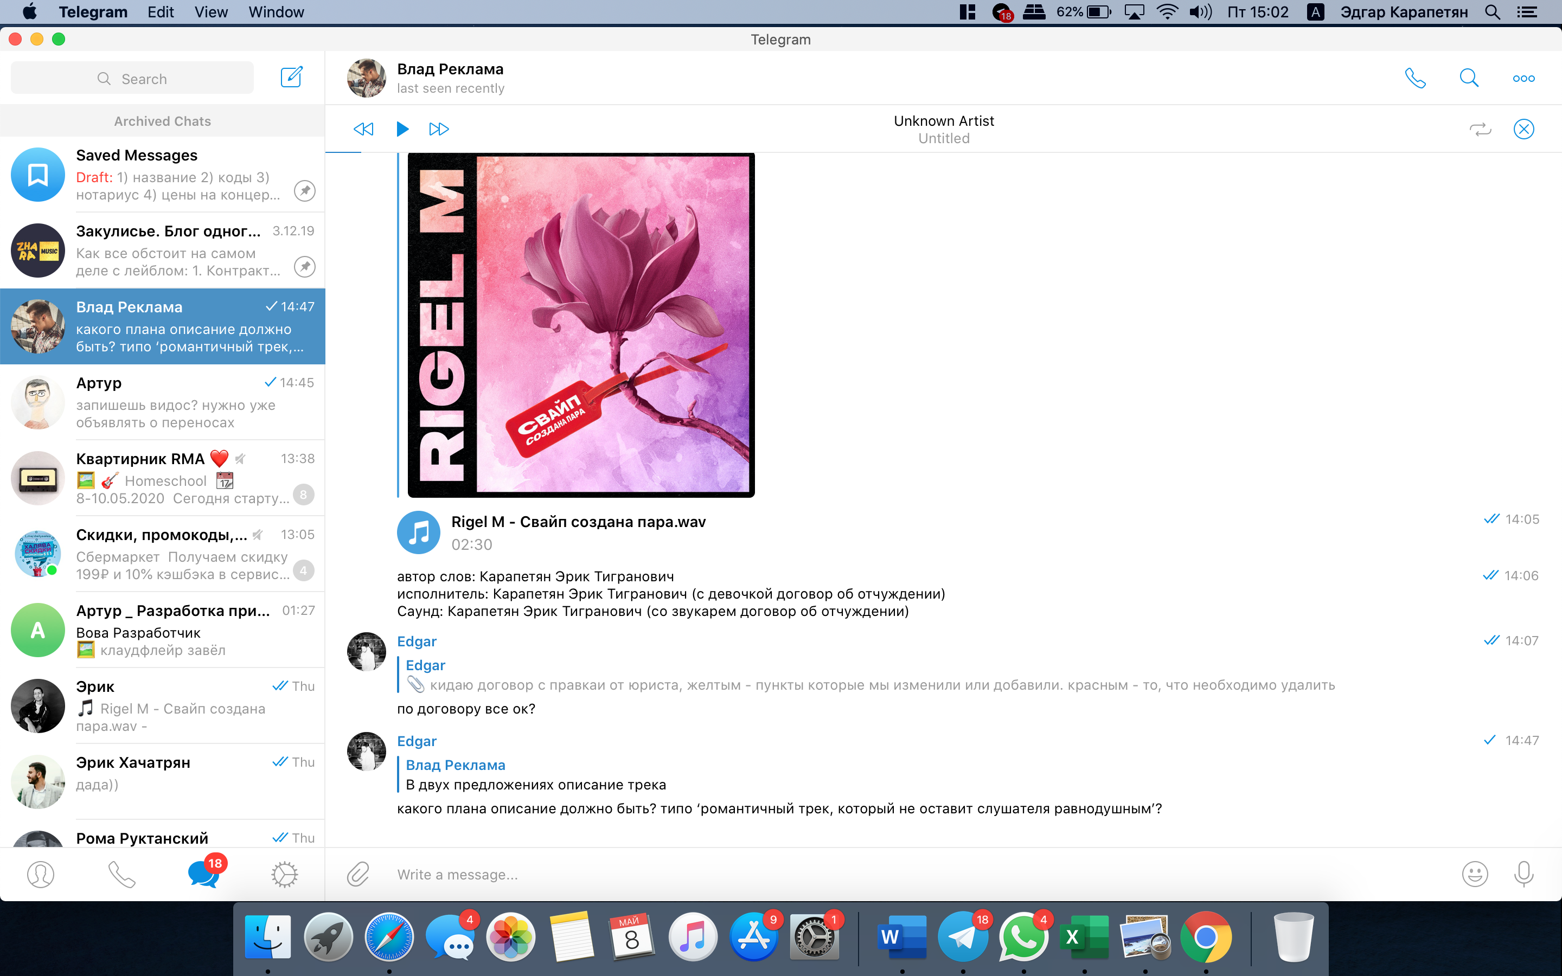Open the Edit menu
The height and width of the screenshot is (976, 1562).
161,11
